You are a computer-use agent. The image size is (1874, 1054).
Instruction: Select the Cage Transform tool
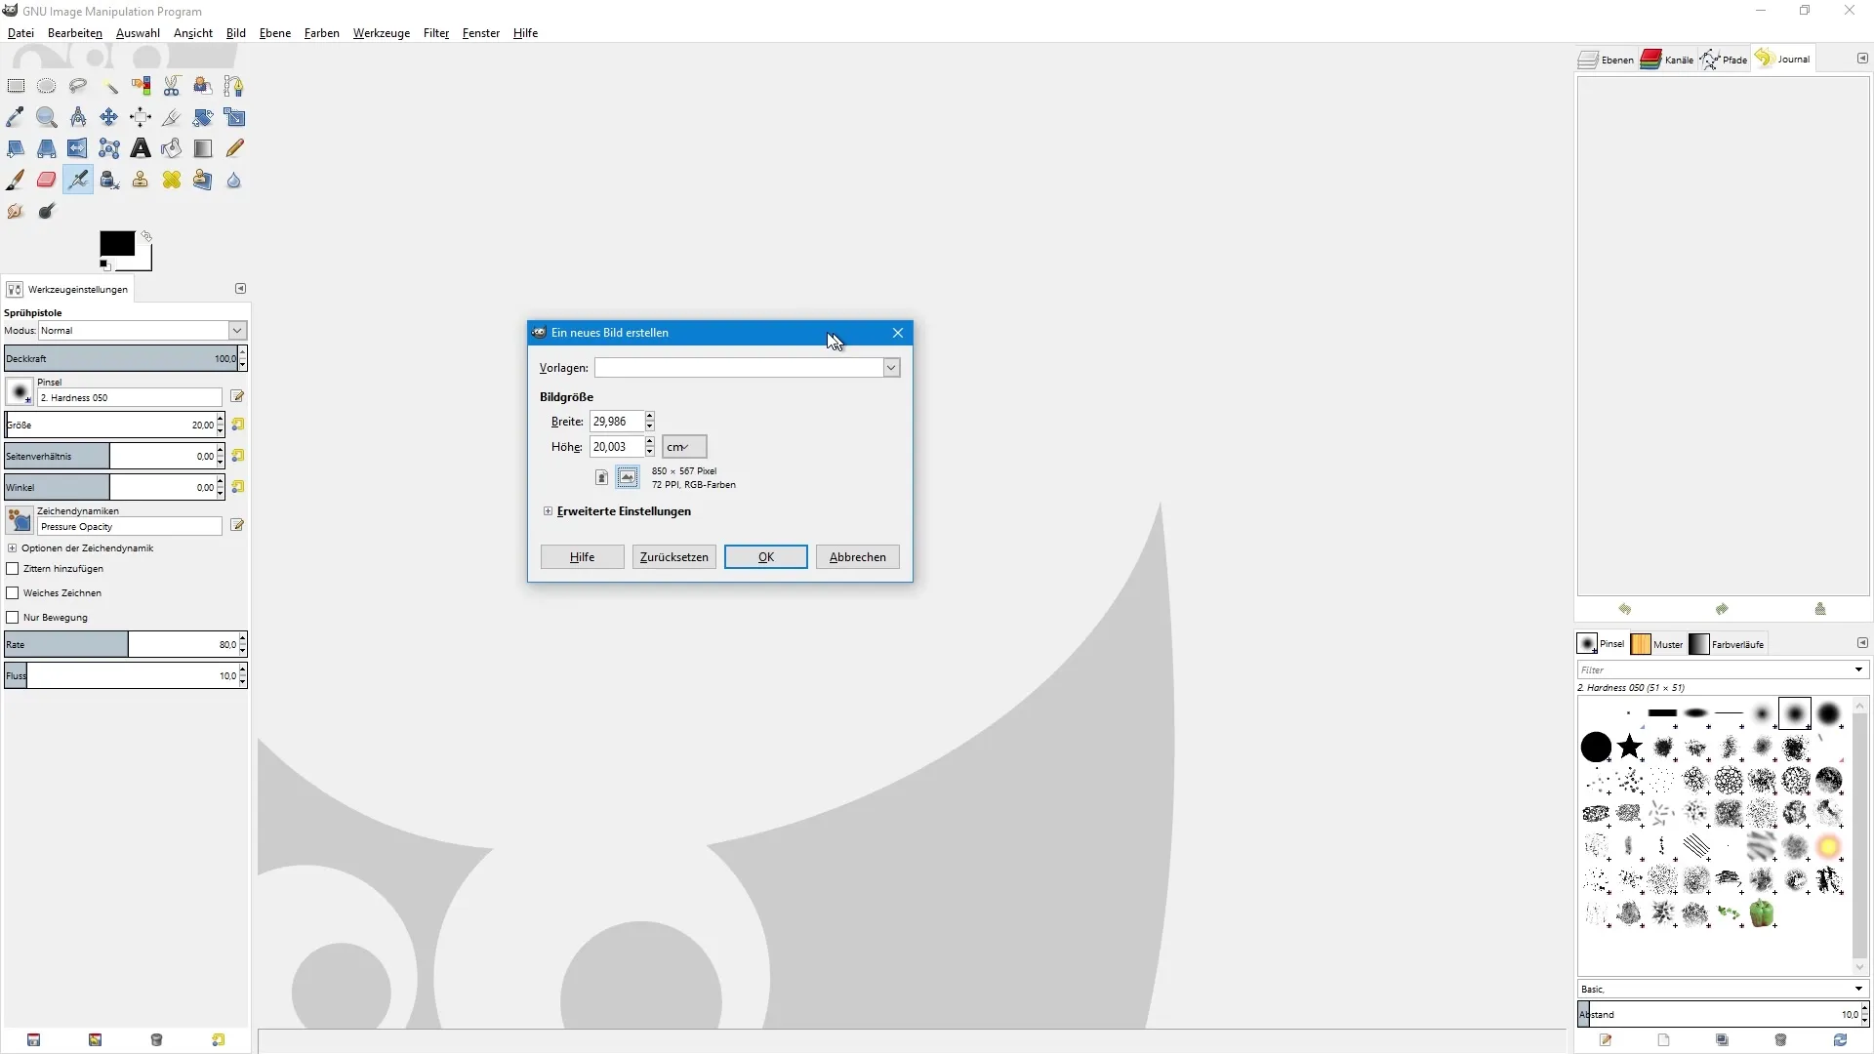109,148
